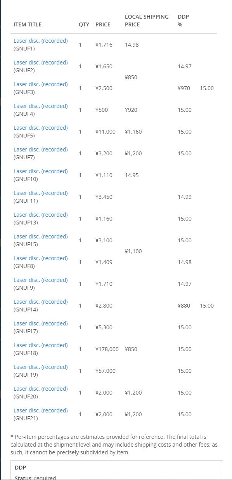Open Laser disc link for GNUF3
The width and height of the screenshot is (232, 480).
(40, 84)
